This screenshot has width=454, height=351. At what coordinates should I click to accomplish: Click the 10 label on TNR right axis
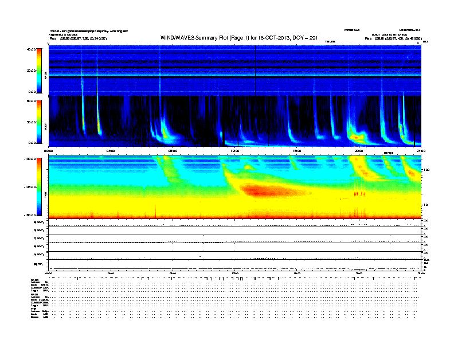coord(425,205)
